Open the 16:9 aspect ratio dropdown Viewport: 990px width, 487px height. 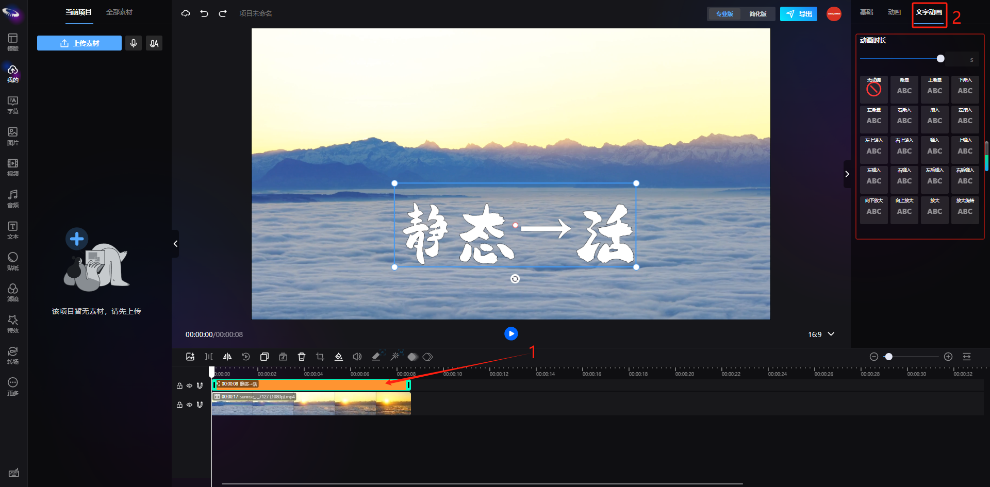click(x=821, y=334)
